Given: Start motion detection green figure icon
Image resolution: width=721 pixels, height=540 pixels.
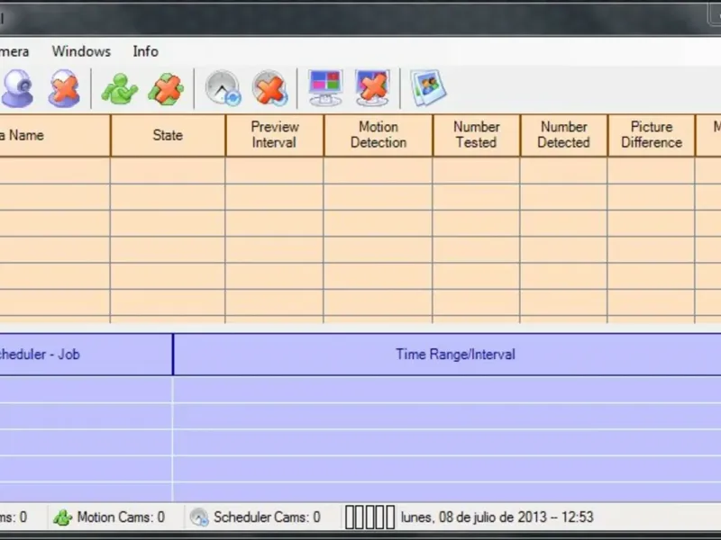Looking at the screenshot, I should [x=120, y=88].
